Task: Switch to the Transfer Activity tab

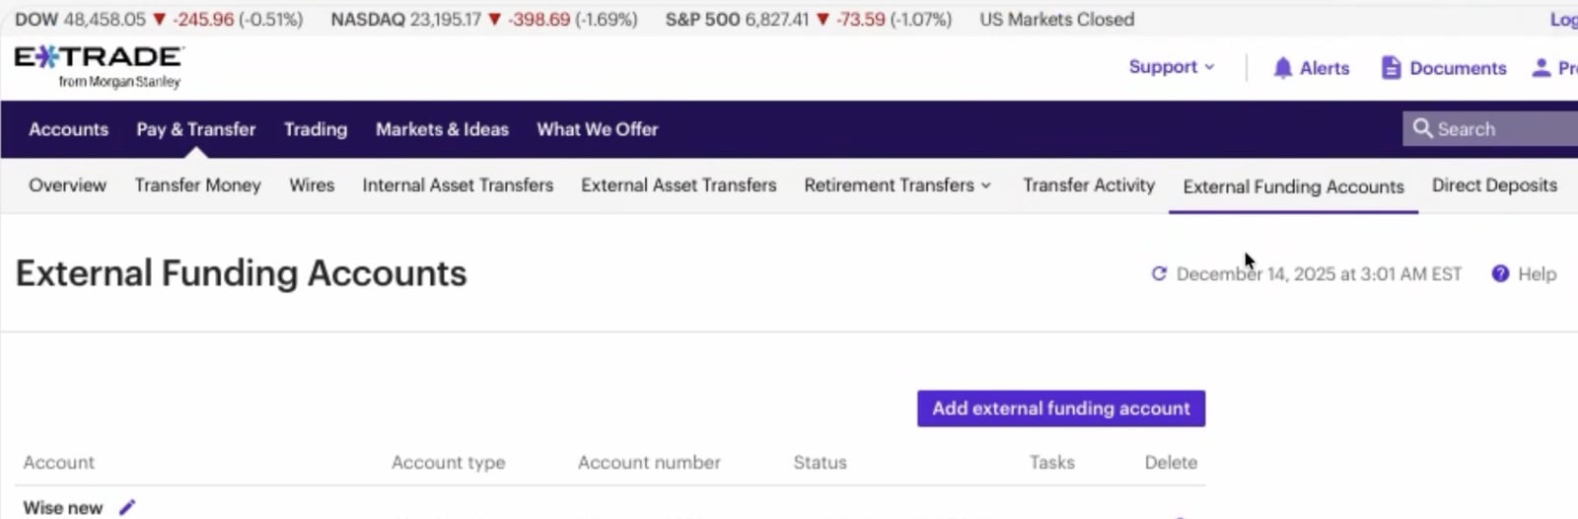Action: point(1088,185)
